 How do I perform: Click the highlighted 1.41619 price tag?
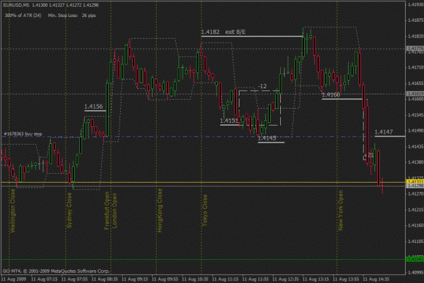[415, 94]
